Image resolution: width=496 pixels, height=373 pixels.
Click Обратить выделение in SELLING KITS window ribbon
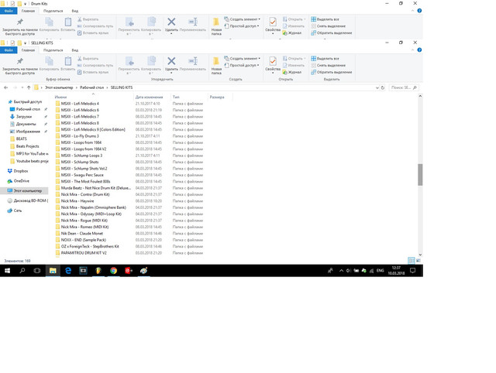pos(331,72)
